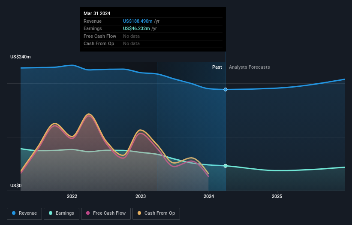Toggle the Cash From Op legend series
Image resolution: width=352 pixels, height=225 pixels.
tap(156, 213)
